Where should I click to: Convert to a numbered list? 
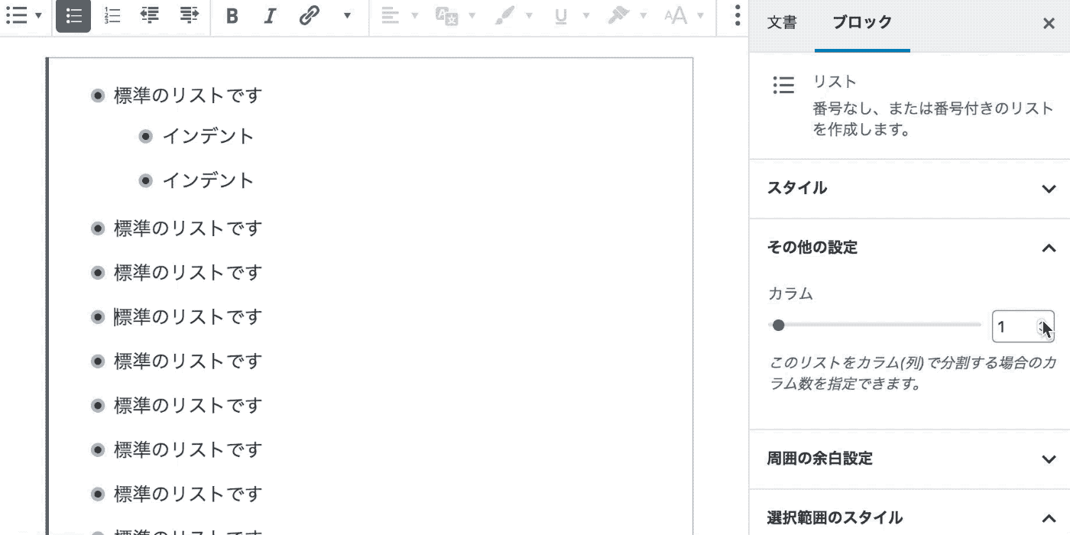point(112,16)
